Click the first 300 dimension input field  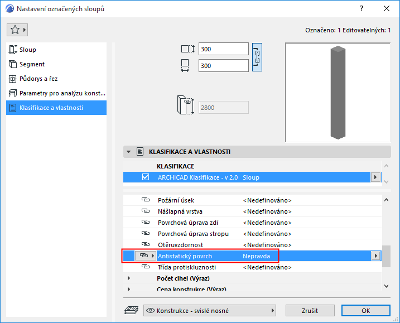[x=224, y=49]
